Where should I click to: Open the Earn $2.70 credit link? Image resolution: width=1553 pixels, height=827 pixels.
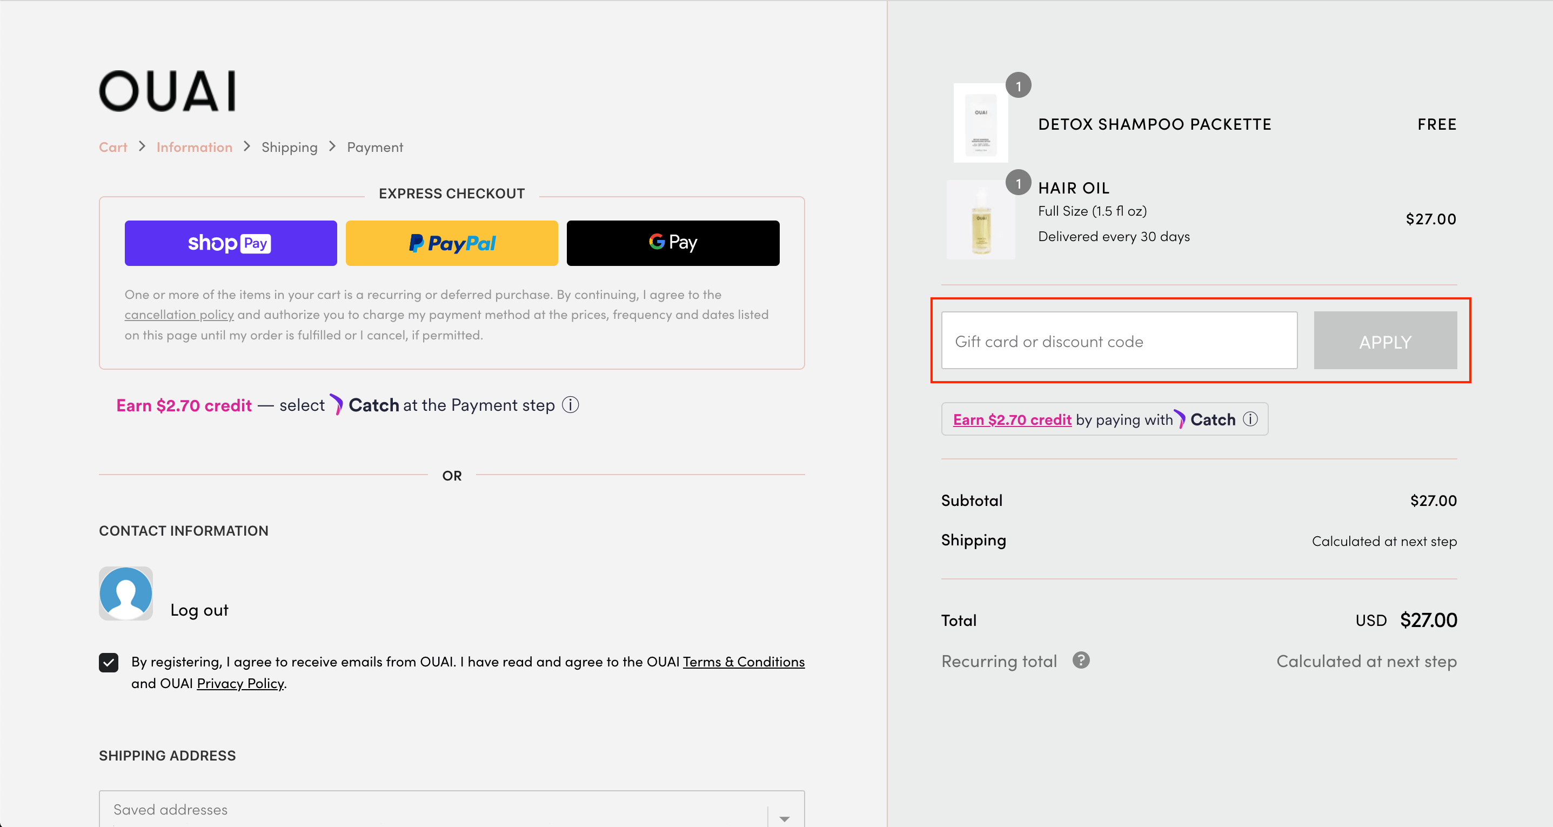point(1012,418)
